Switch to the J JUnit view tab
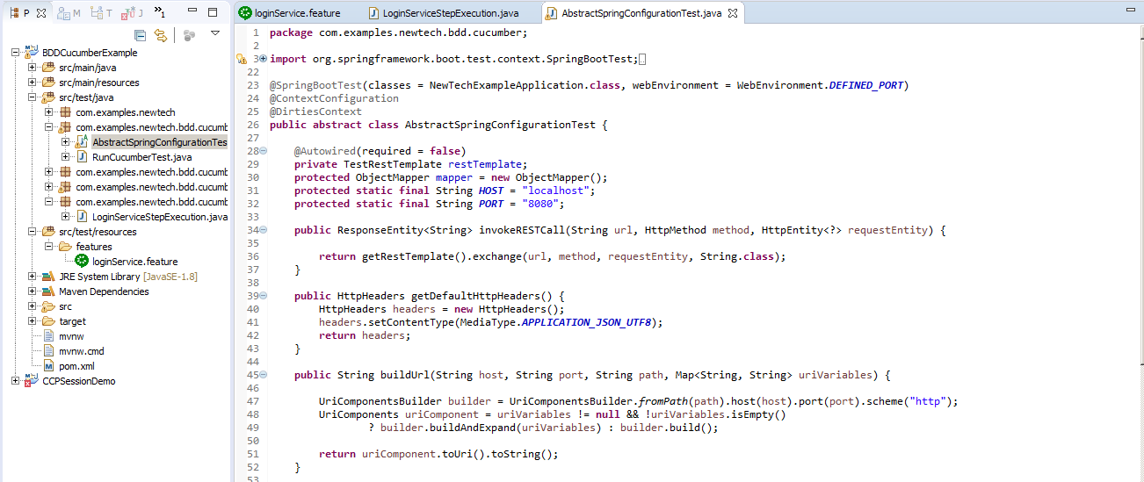 132,13
